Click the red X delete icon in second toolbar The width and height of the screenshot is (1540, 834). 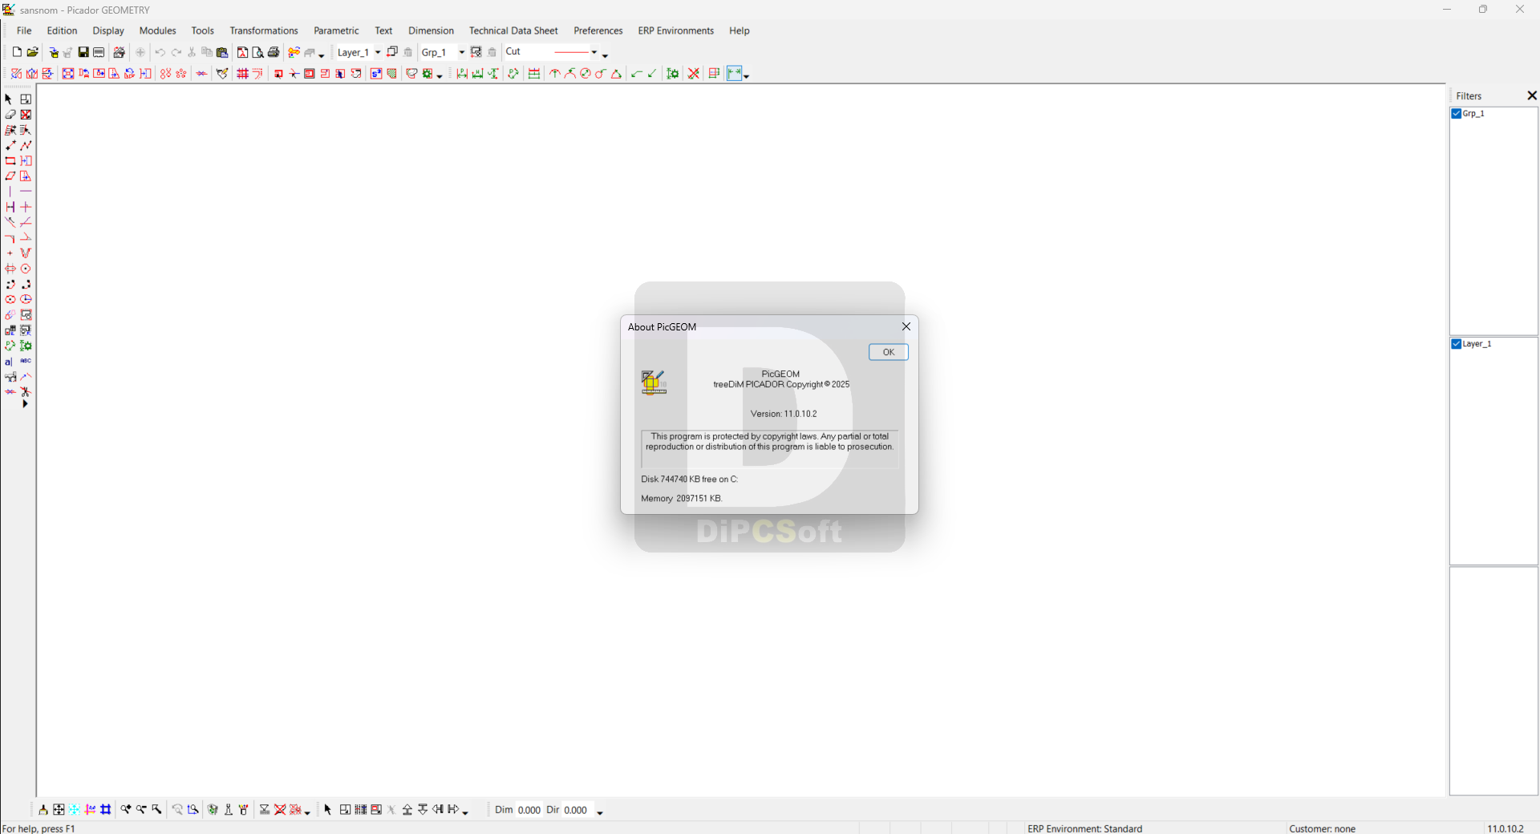pos(694,74)
